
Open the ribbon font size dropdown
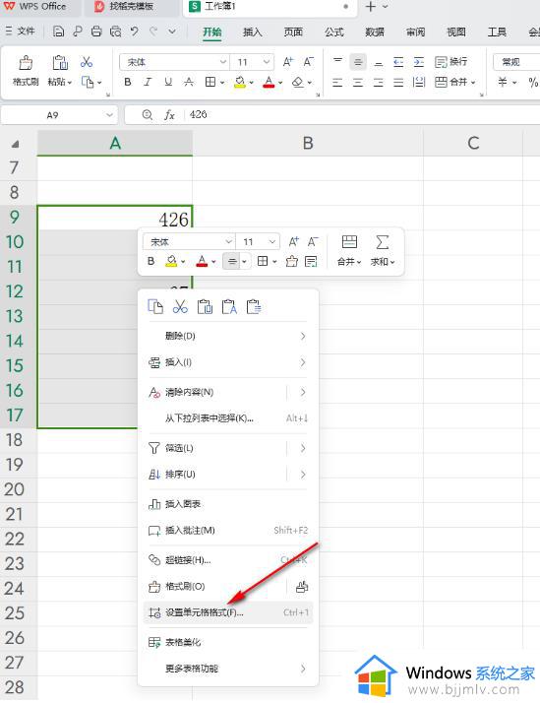266,62
